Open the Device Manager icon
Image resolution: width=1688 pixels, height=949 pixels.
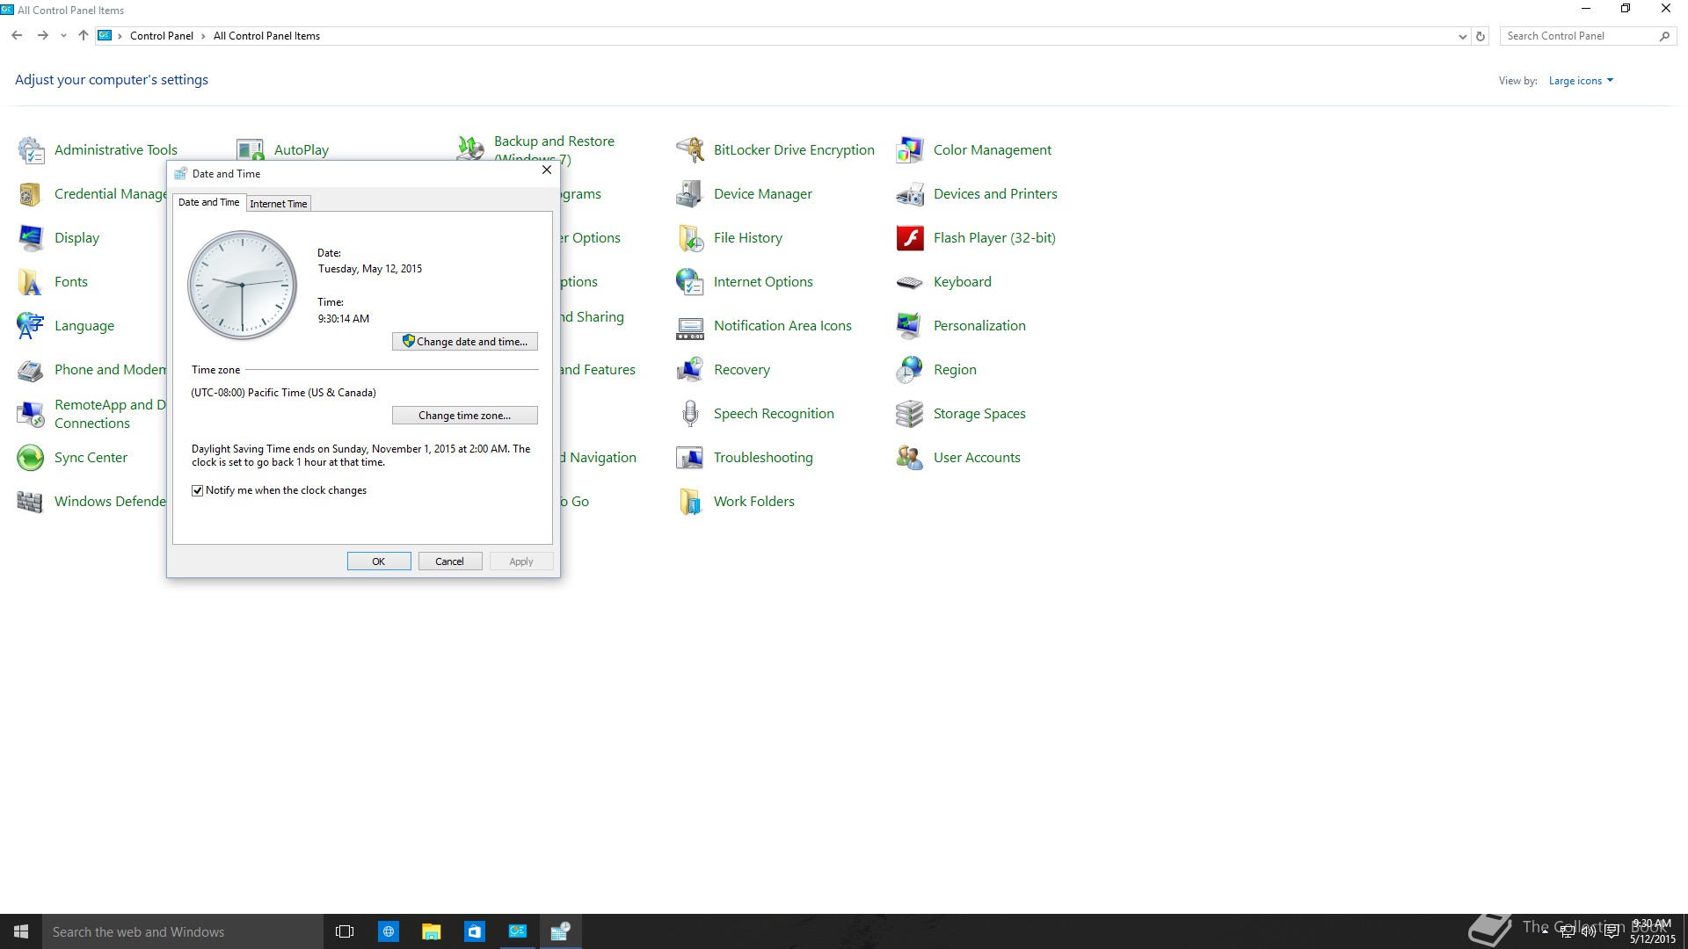click(x=690, y=194)
